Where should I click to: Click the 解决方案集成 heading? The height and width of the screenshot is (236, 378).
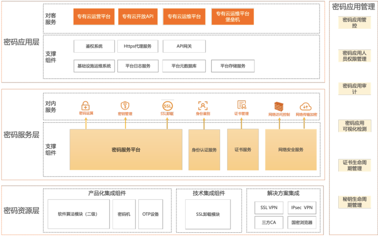coord(283,193)
